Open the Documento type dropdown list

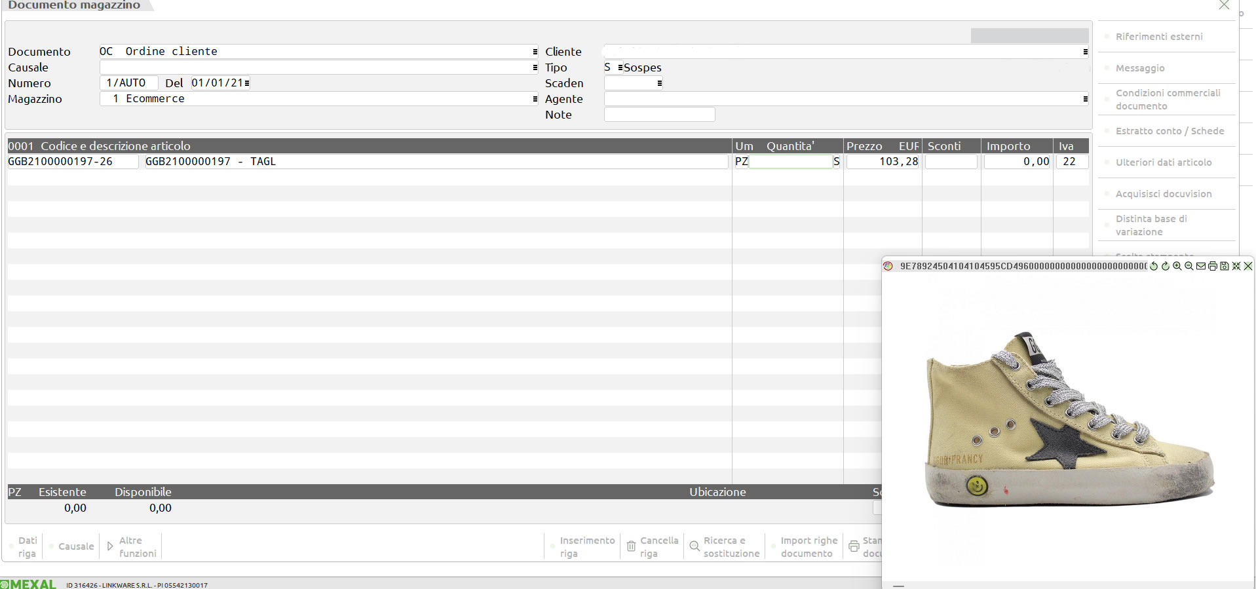[535, 52]
